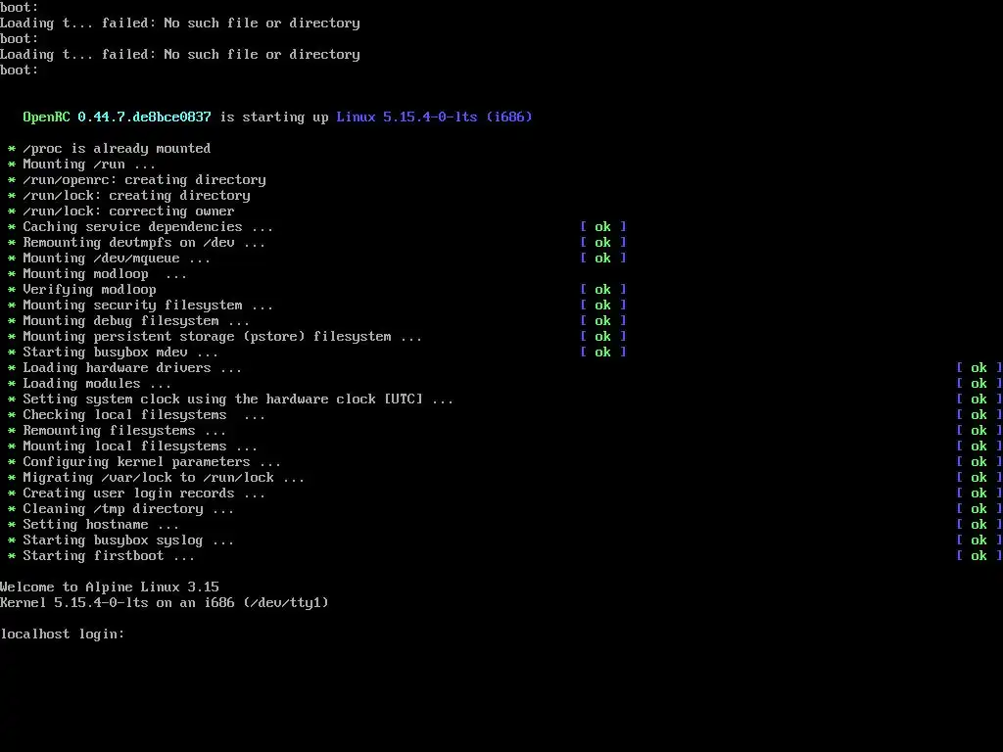
Task: Click 'Remounting devtmpfs on /dev ...' line
Action: click(144, 243)
